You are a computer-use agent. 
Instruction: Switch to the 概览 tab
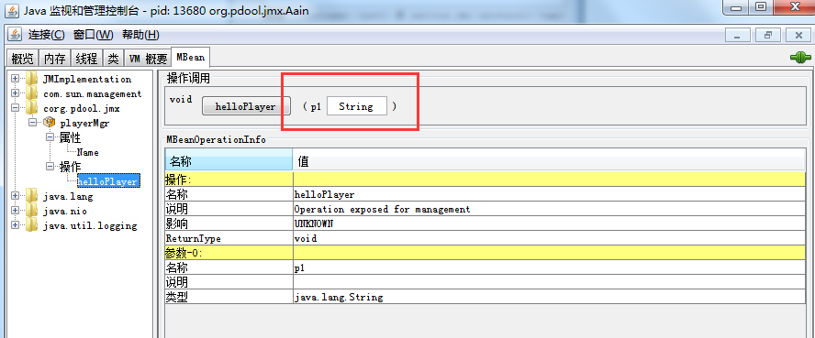(x=22, y=59)
